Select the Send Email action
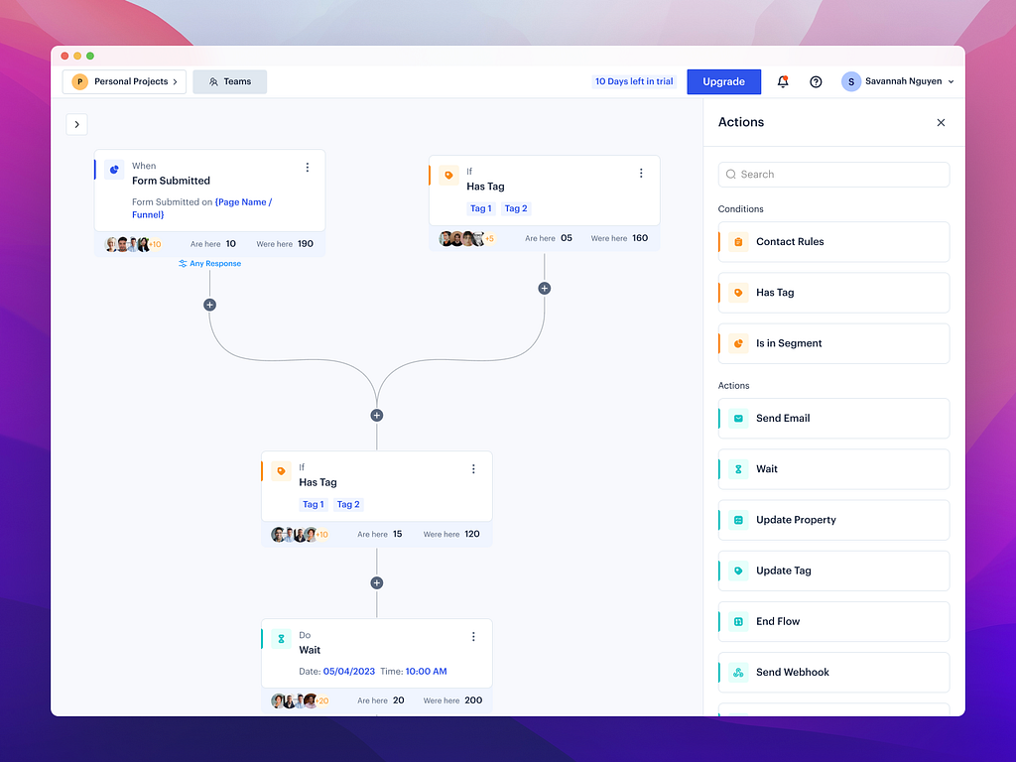 [833, 419]
